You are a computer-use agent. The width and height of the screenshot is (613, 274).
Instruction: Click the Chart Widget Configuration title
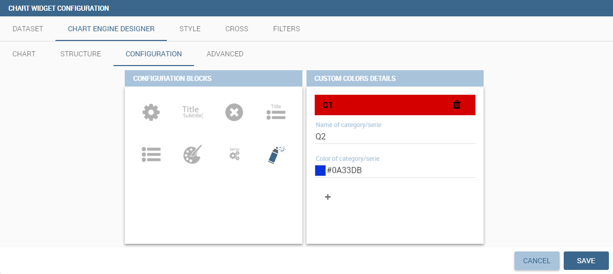tap(59, 8)
